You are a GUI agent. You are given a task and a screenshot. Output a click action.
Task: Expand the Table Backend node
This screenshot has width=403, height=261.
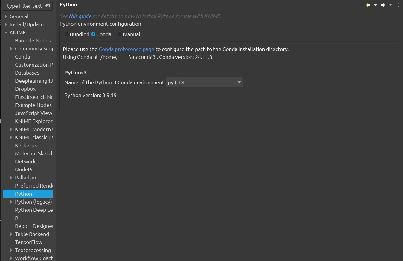pos(11,234)
